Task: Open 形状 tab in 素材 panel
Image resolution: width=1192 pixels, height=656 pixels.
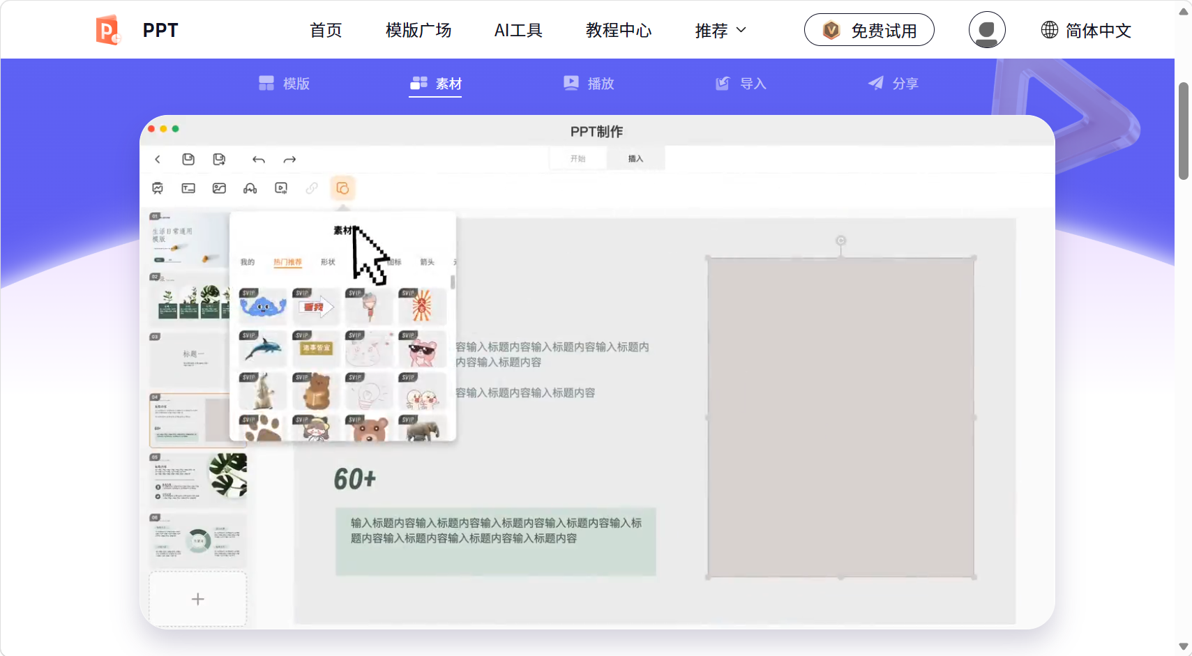Action: 328,262
